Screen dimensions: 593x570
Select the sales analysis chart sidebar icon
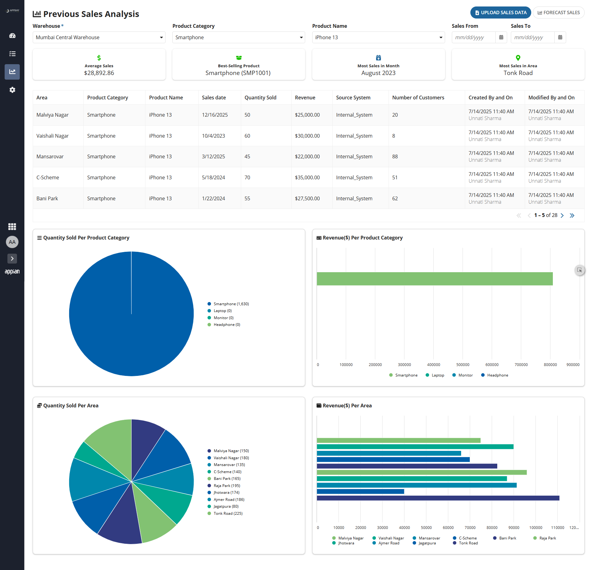pos(12,72)
